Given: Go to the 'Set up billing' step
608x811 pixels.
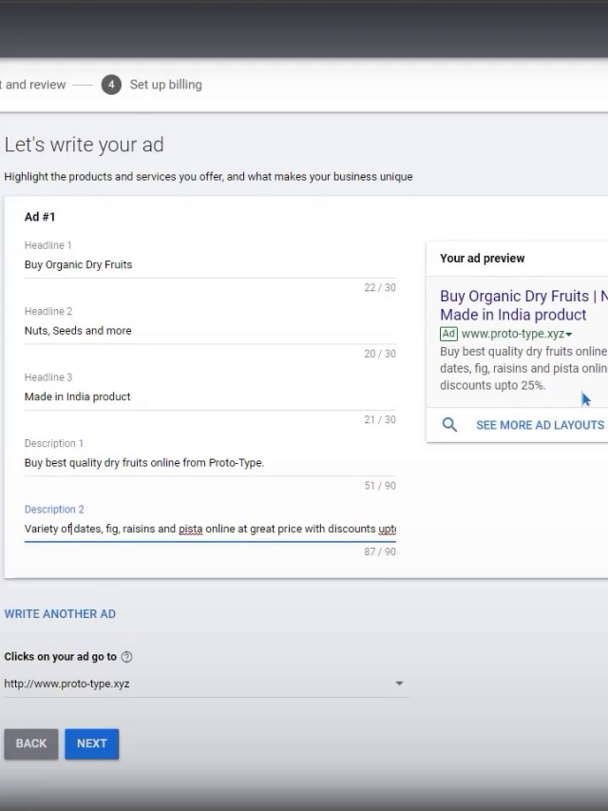Looking at the screenshot, I should point(165,85).
